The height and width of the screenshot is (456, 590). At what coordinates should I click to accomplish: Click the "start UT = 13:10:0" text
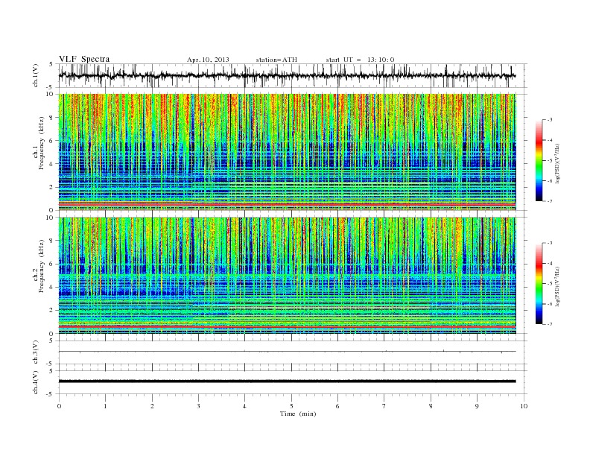(x=360, y=60)
